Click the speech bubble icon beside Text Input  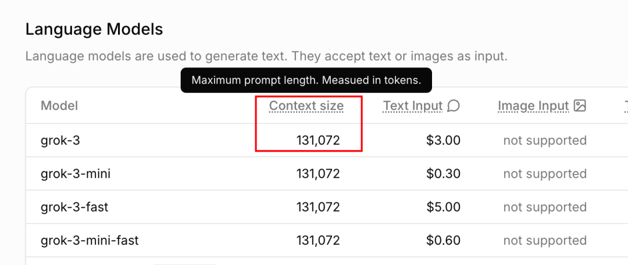pos(454,106)
